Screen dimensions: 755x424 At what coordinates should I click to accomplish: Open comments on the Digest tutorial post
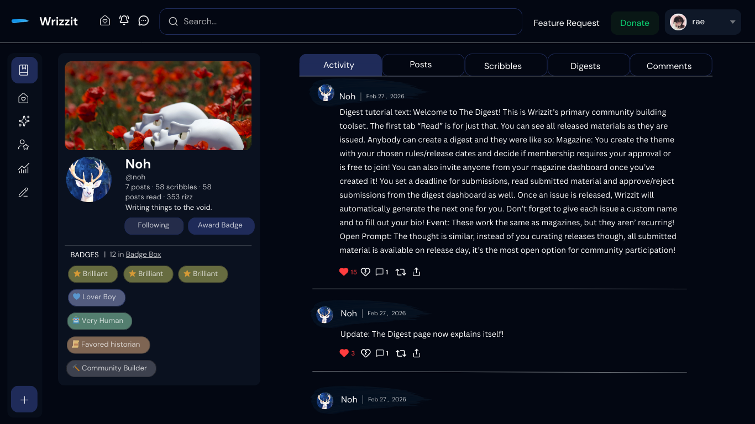click(382, 272)
